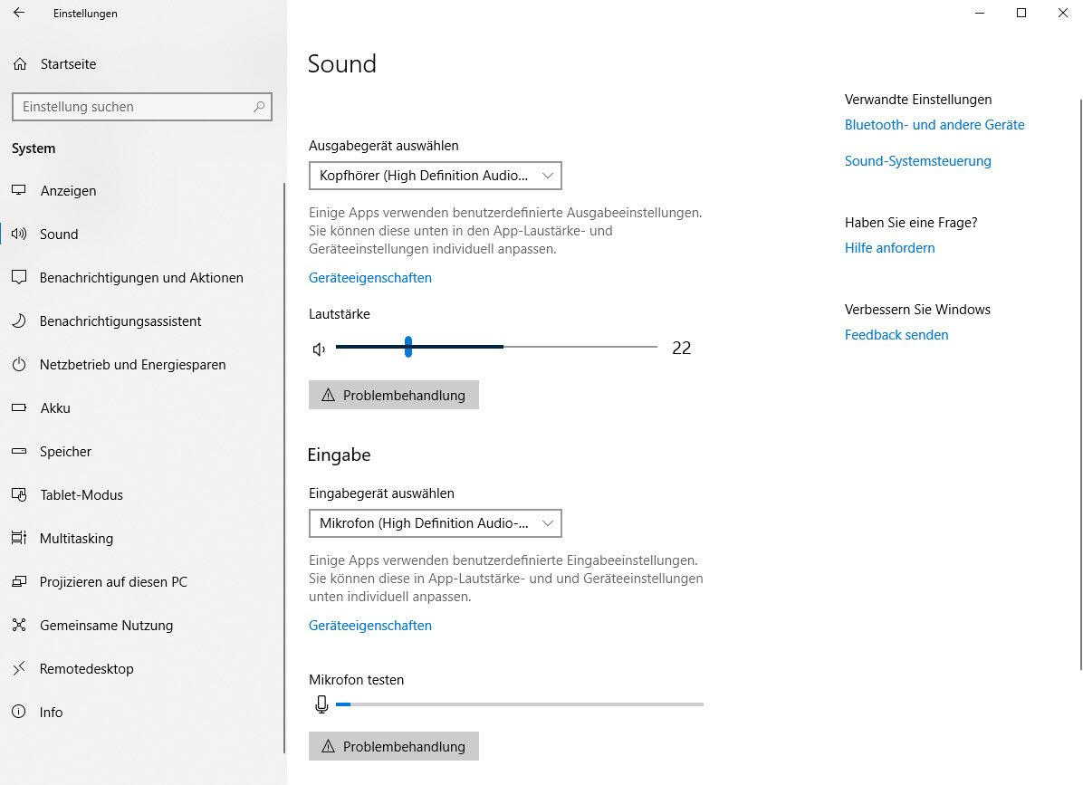Open Sound-Systemsteuerung link
Image resolution: width=1083 pixels, height=785 pixels.
tap(917, 161)
